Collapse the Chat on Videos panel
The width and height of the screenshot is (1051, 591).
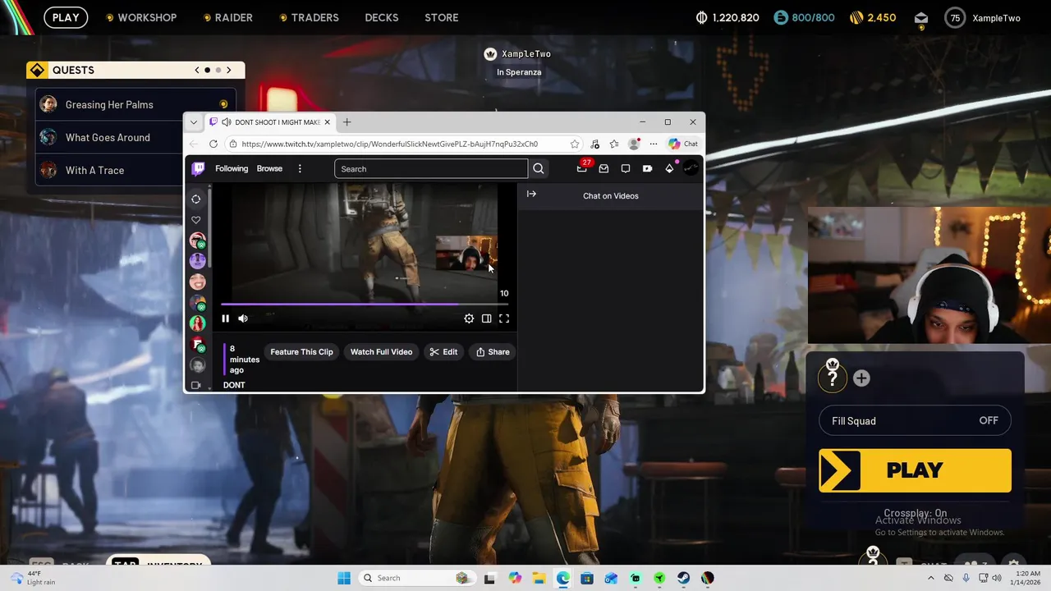point(531,195)
